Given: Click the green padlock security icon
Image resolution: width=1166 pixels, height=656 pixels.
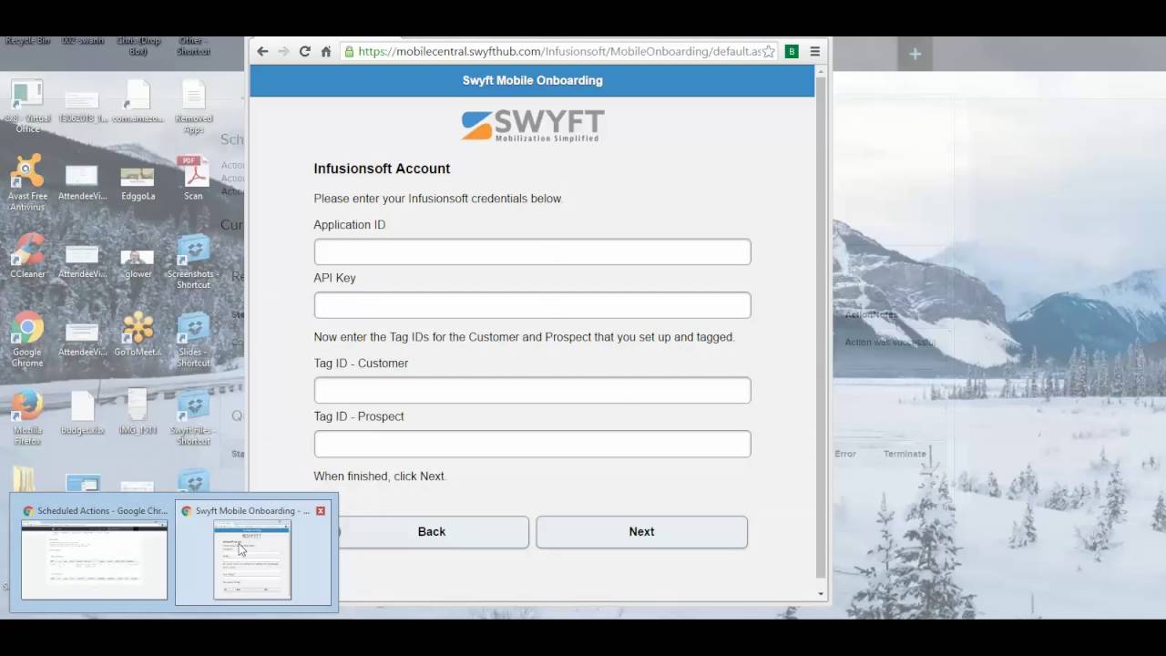Looking at the screenshot, I should click(x=349, y=52).
